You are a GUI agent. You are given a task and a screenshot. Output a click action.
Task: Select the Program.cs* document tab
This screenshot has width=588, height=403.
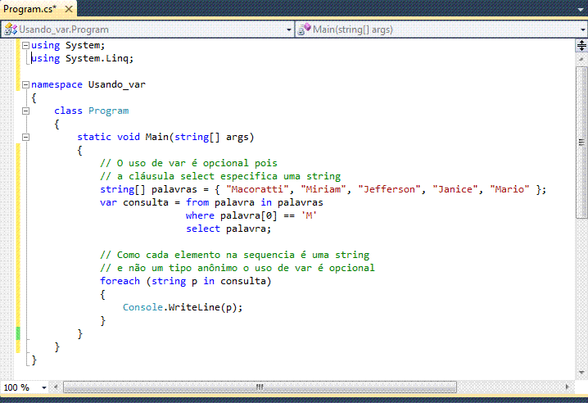click(29, 8)
